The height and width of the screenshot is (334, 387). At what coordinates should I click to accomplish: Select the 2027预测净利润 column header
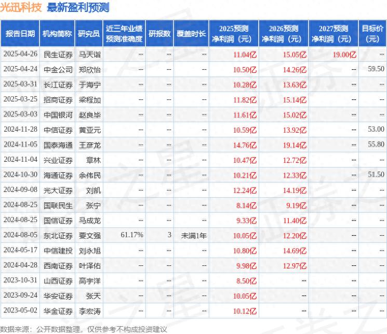(333, 33)
